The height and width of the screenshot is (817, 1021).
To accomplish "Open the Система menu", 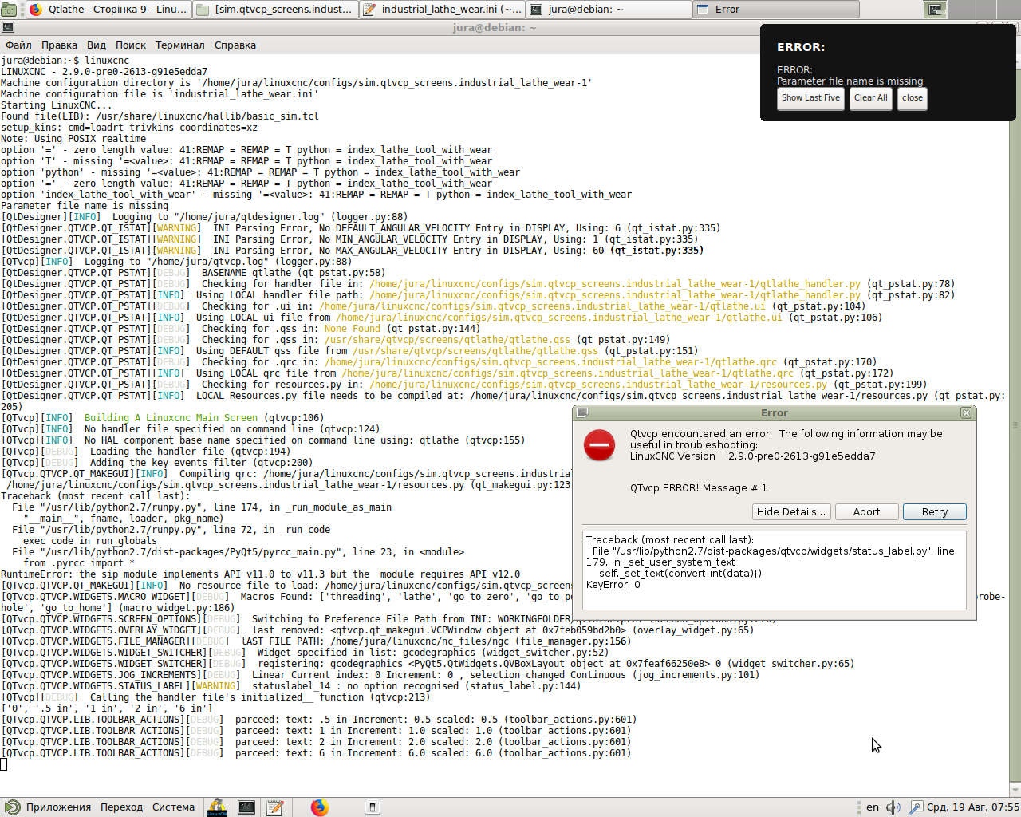I will tap(173, 807).
